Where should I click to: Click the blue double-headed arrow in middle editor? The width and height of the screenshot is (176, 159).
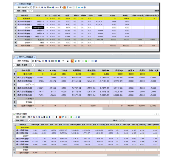click(89, 61)
